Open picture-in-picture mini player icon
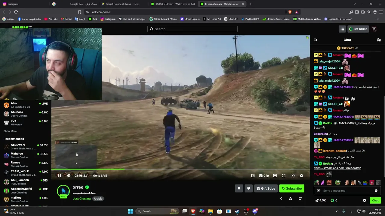 pyautogui.click(x=253, y=175)
